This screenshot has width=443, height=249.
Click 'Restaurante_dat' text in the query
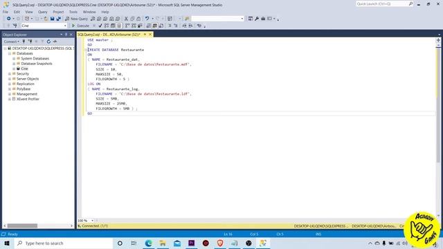[122, 59]
